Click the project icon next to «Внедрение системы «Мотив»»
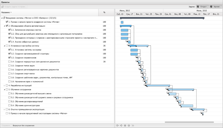This screenshot has height=128, width=223. tap(4, 18)
